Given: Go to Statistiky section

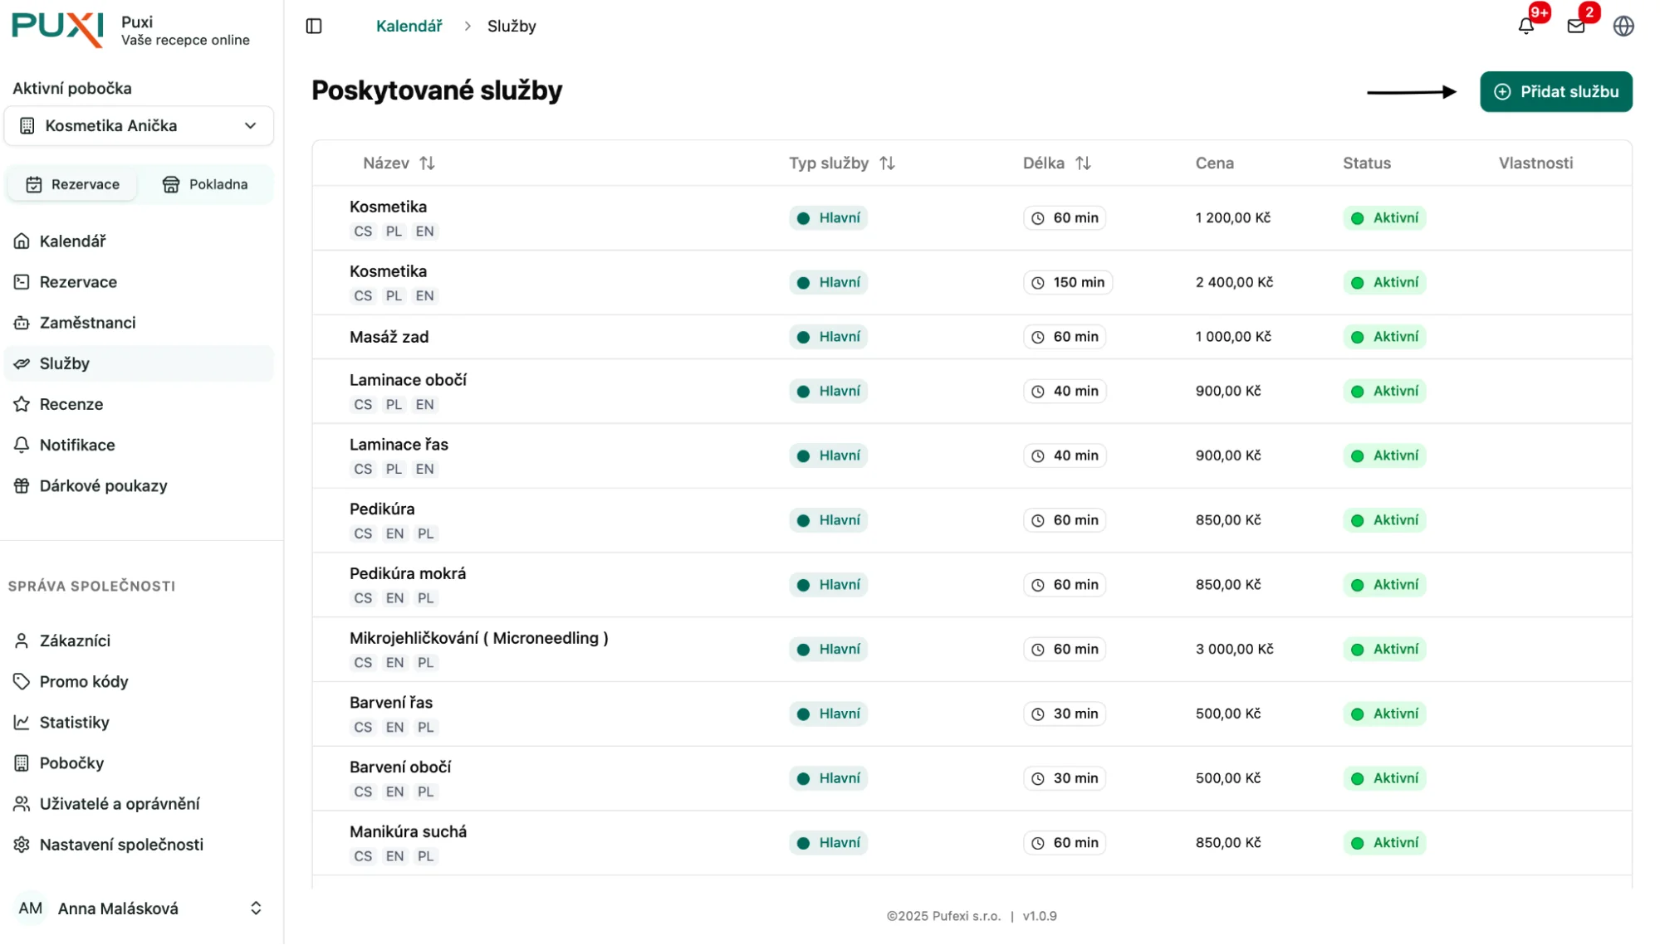Looking at the screenshot, I should click(74, 723).
